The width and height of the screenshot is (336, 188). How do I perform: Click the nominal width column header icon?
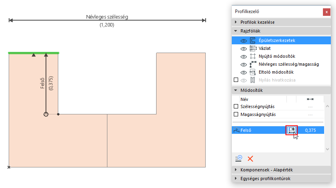(310, 99)
